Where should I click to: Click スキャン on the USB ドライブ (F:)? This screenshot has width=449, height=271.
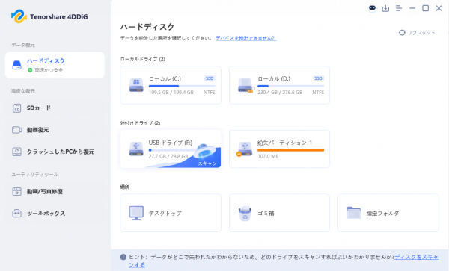pos(207,163)
